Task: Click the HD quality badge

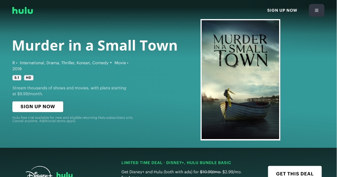Action: (29, 78)
